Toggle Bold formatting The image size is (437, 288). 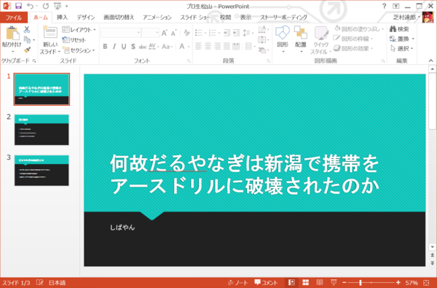pos(105,47)
